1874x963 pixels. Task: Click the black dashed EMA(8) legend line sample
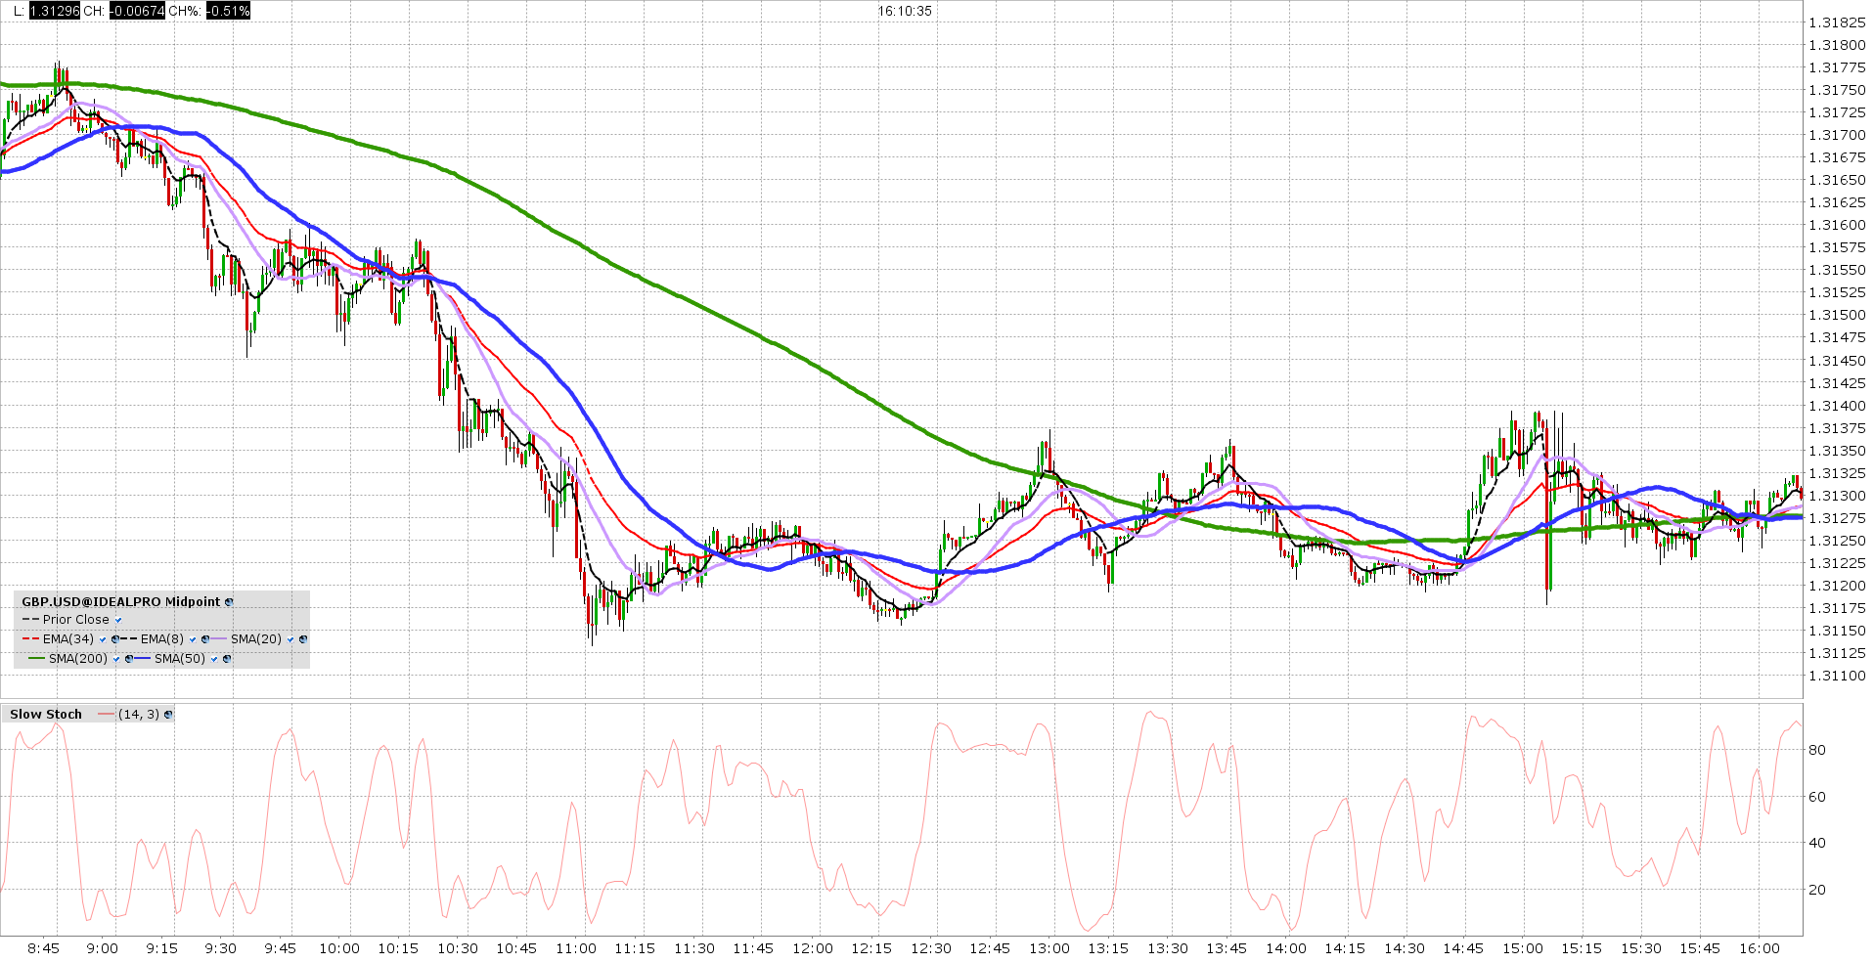click(x=128, y=638)
